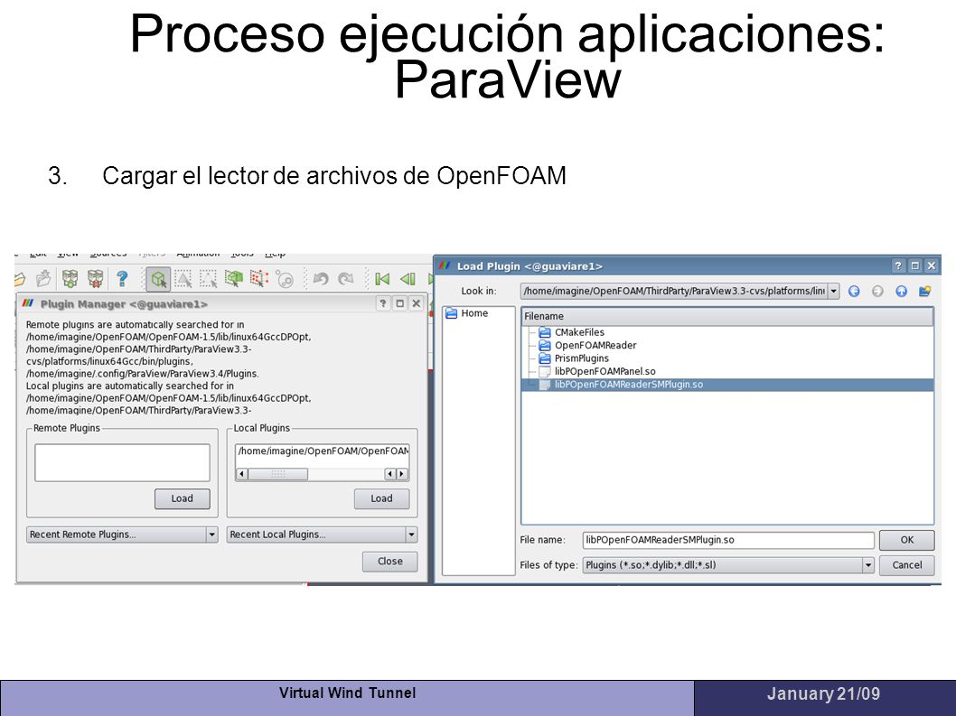This screenshot has height=716, width=956.
Task: Click the right arrow of Local Plugins scrollbar
Action: (x=402, y=474)
